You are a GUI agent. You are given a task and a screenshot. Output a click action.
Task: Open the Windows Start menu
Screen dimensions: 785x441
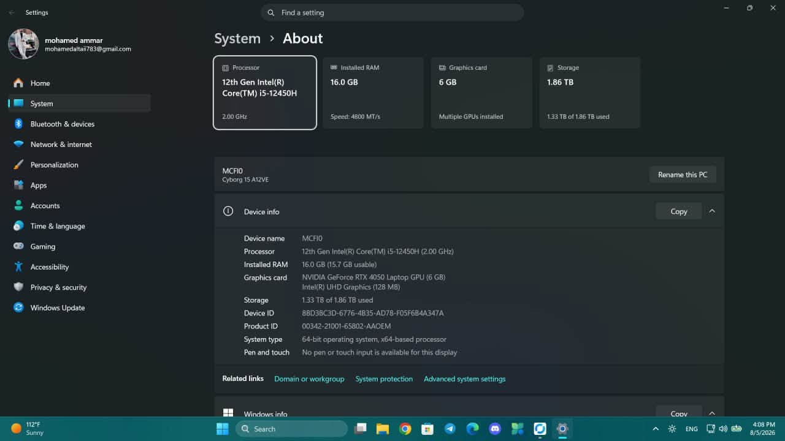pyautogui.click(x=222, y=429)
